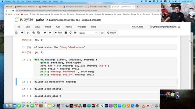Open the Jupyter Help menu
The width and height of the screenshot is (195, 109).
[x=94, y=27]
